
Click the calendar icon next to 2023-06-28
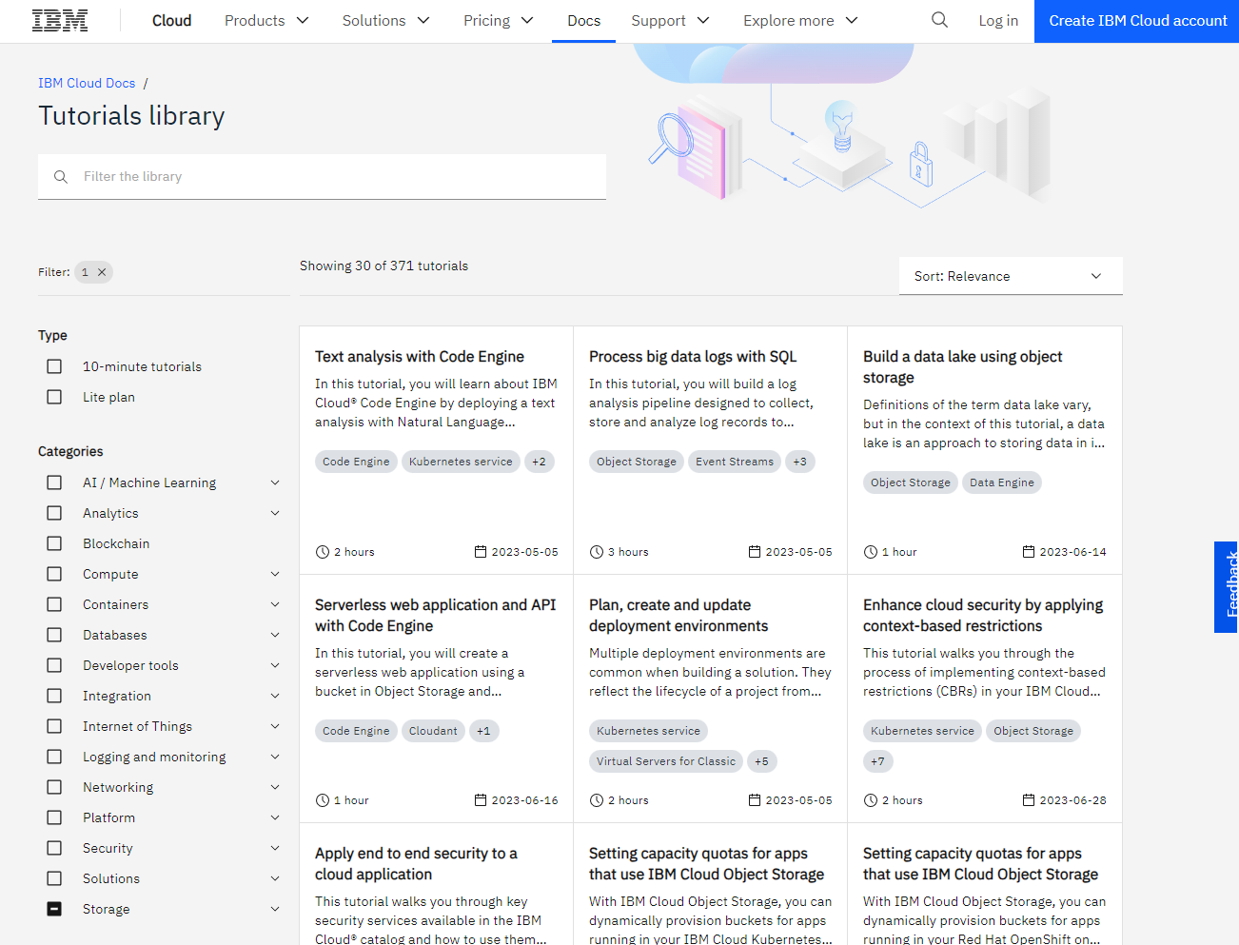pos(1029,800)
